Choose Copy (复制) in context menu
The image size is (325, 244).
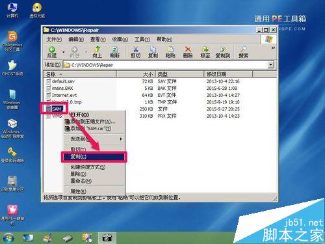94,157
